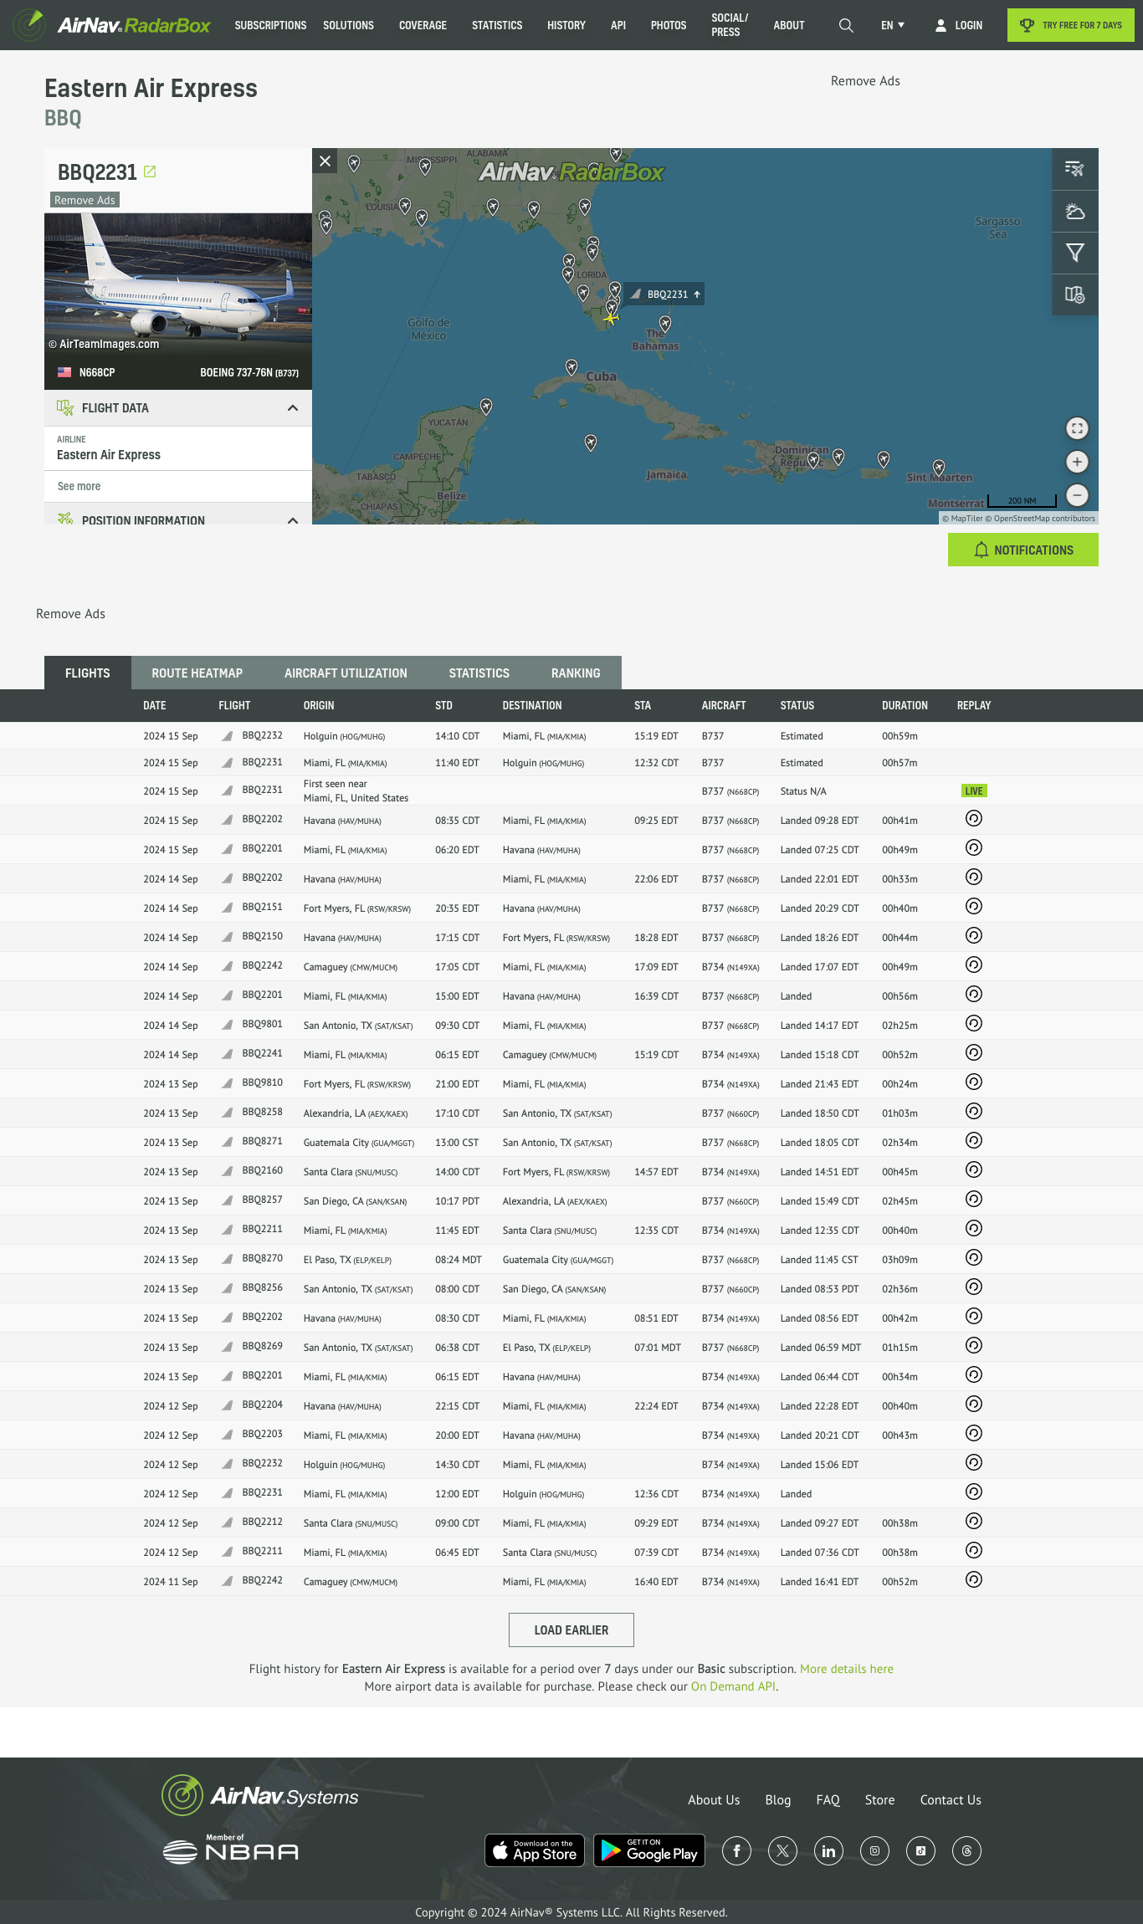
Task: Zoom out on the map
Action: tap(1077, 495)
